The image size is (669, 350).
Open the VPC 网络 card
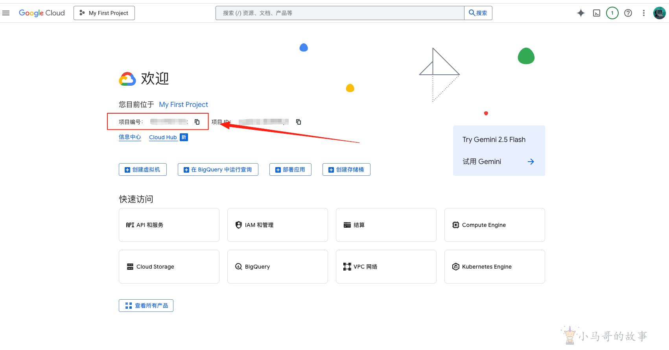tap(386, 267)
